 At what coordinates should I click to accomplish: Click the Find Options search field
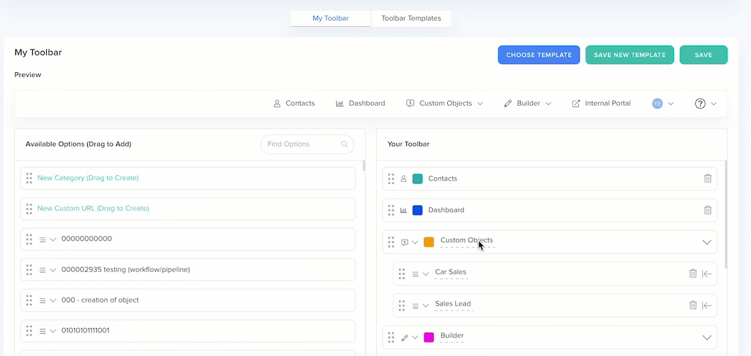[307, 145]
